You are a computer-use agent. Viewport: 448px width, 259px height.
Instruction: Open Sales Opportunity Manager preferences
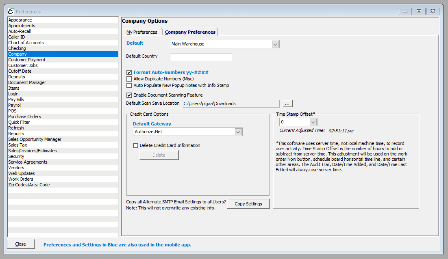(x=63, y=140)
